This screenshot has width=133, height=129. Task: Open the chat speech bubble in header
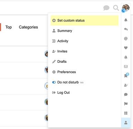point(106,8)
